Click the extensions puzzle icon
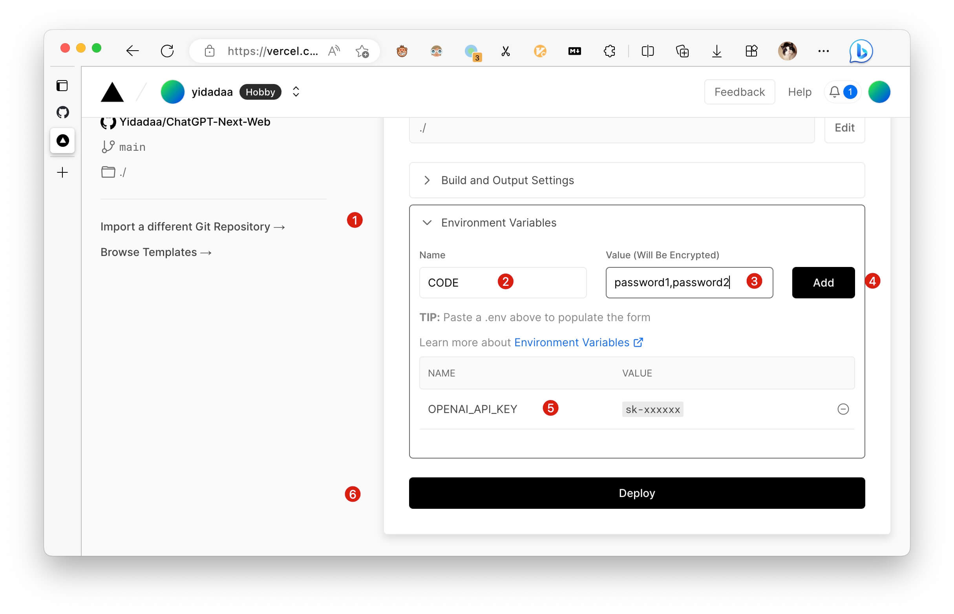 click(609, 51)
